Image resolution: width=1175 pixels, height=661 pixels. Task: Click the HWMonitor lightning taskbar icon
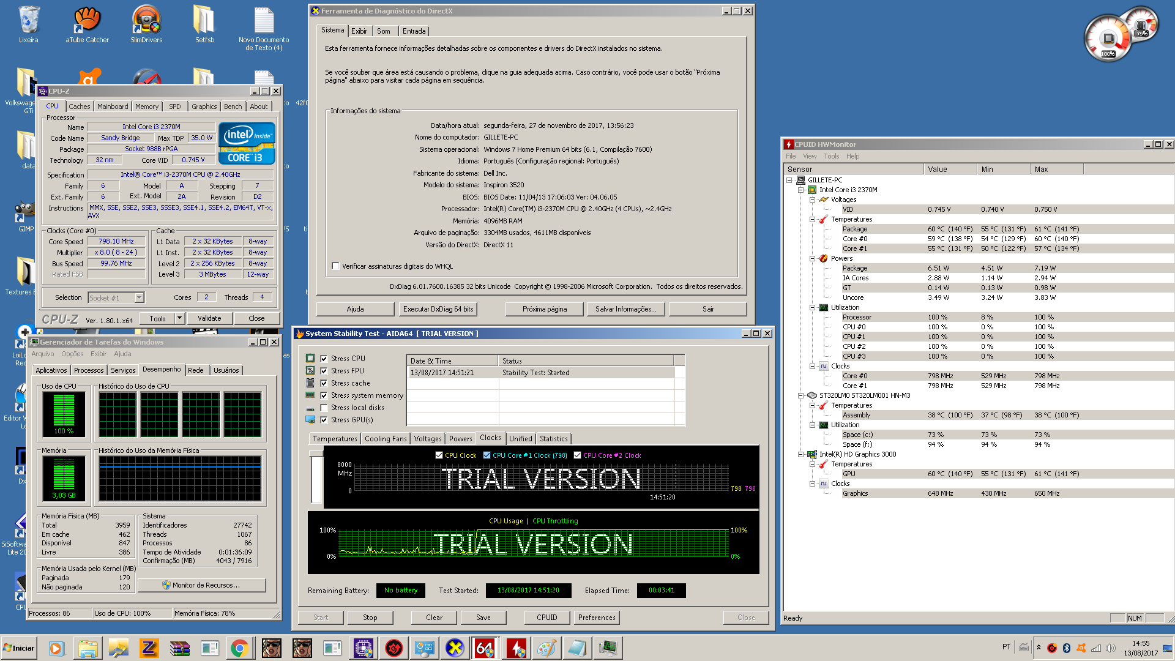516,648
